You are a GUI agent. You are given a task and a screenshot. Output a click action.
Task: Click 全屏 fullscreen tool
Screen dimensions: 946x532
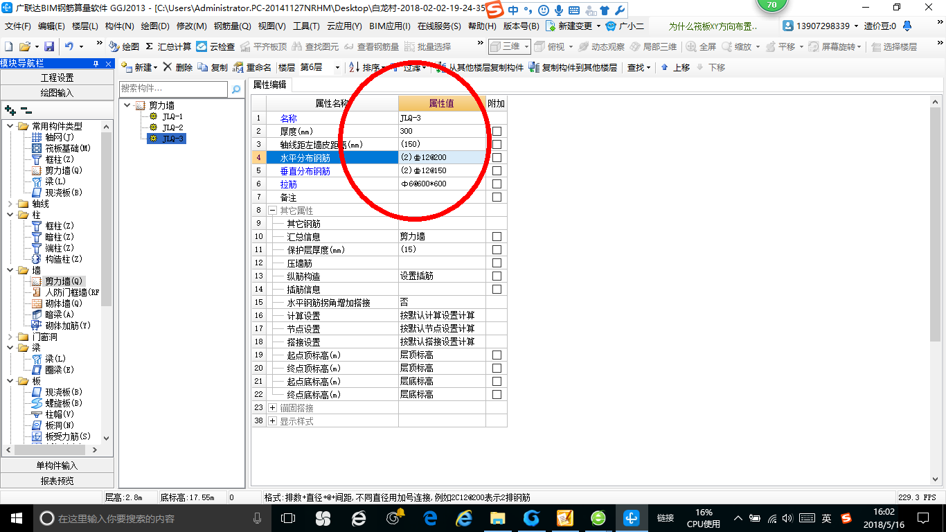[x=701, y=46]
